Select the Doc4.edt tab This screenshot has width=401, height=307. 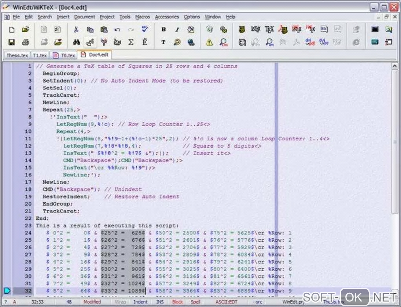95,55
